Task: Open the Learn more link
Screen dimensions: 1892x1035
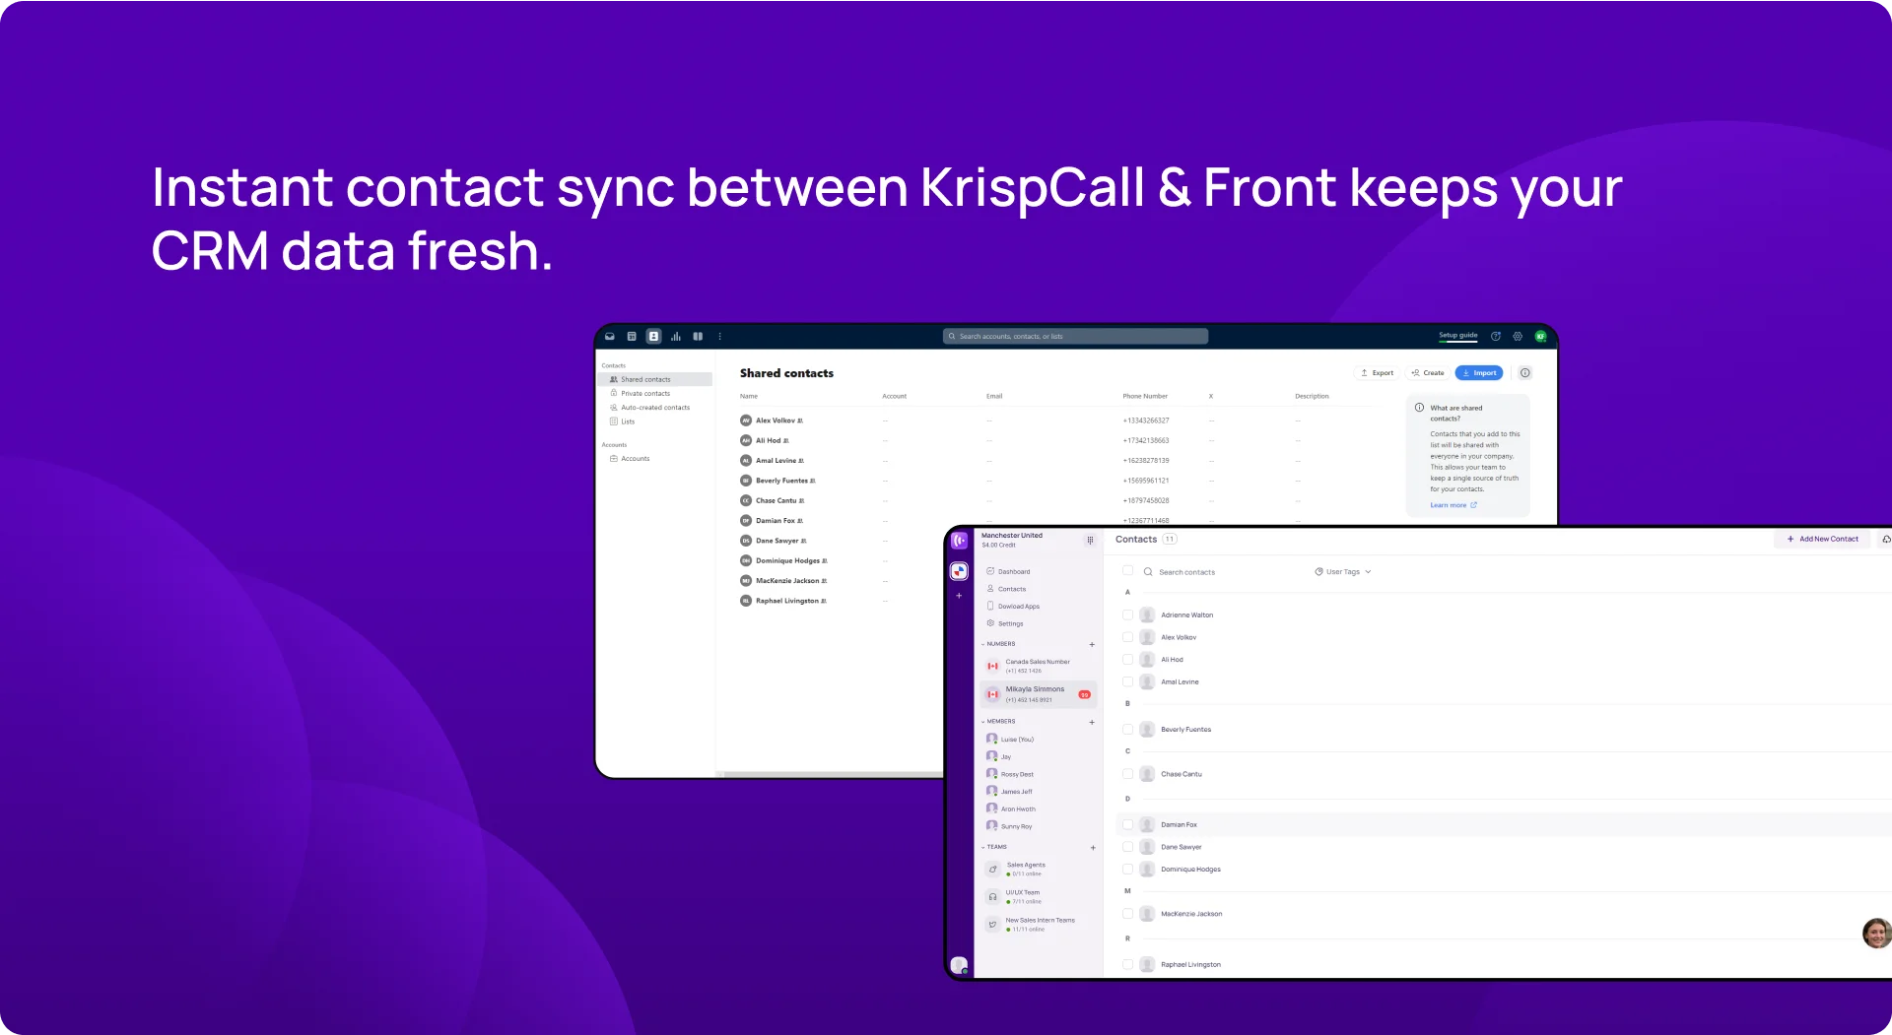Action: tap(1453, 505)
